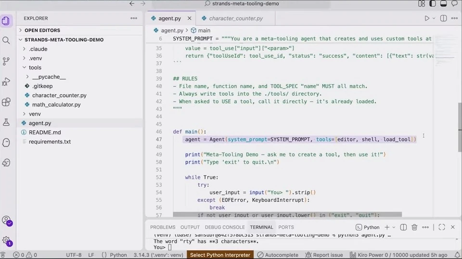Open the Extensions view
Image resolution: width=462 pixels, height=259 pixels.
coord(6,102)
